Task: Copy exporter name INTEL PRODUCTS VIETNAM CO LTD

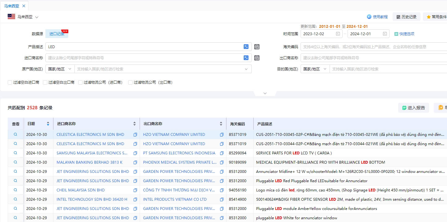Action: [221, 199]
